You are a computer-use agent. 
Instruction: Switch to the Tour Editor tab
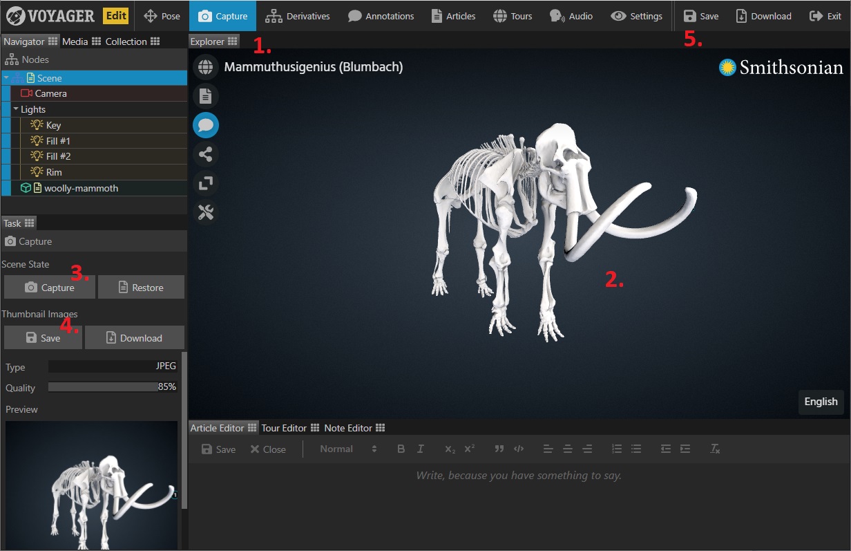pyautogui.click(x=284, y=428)
